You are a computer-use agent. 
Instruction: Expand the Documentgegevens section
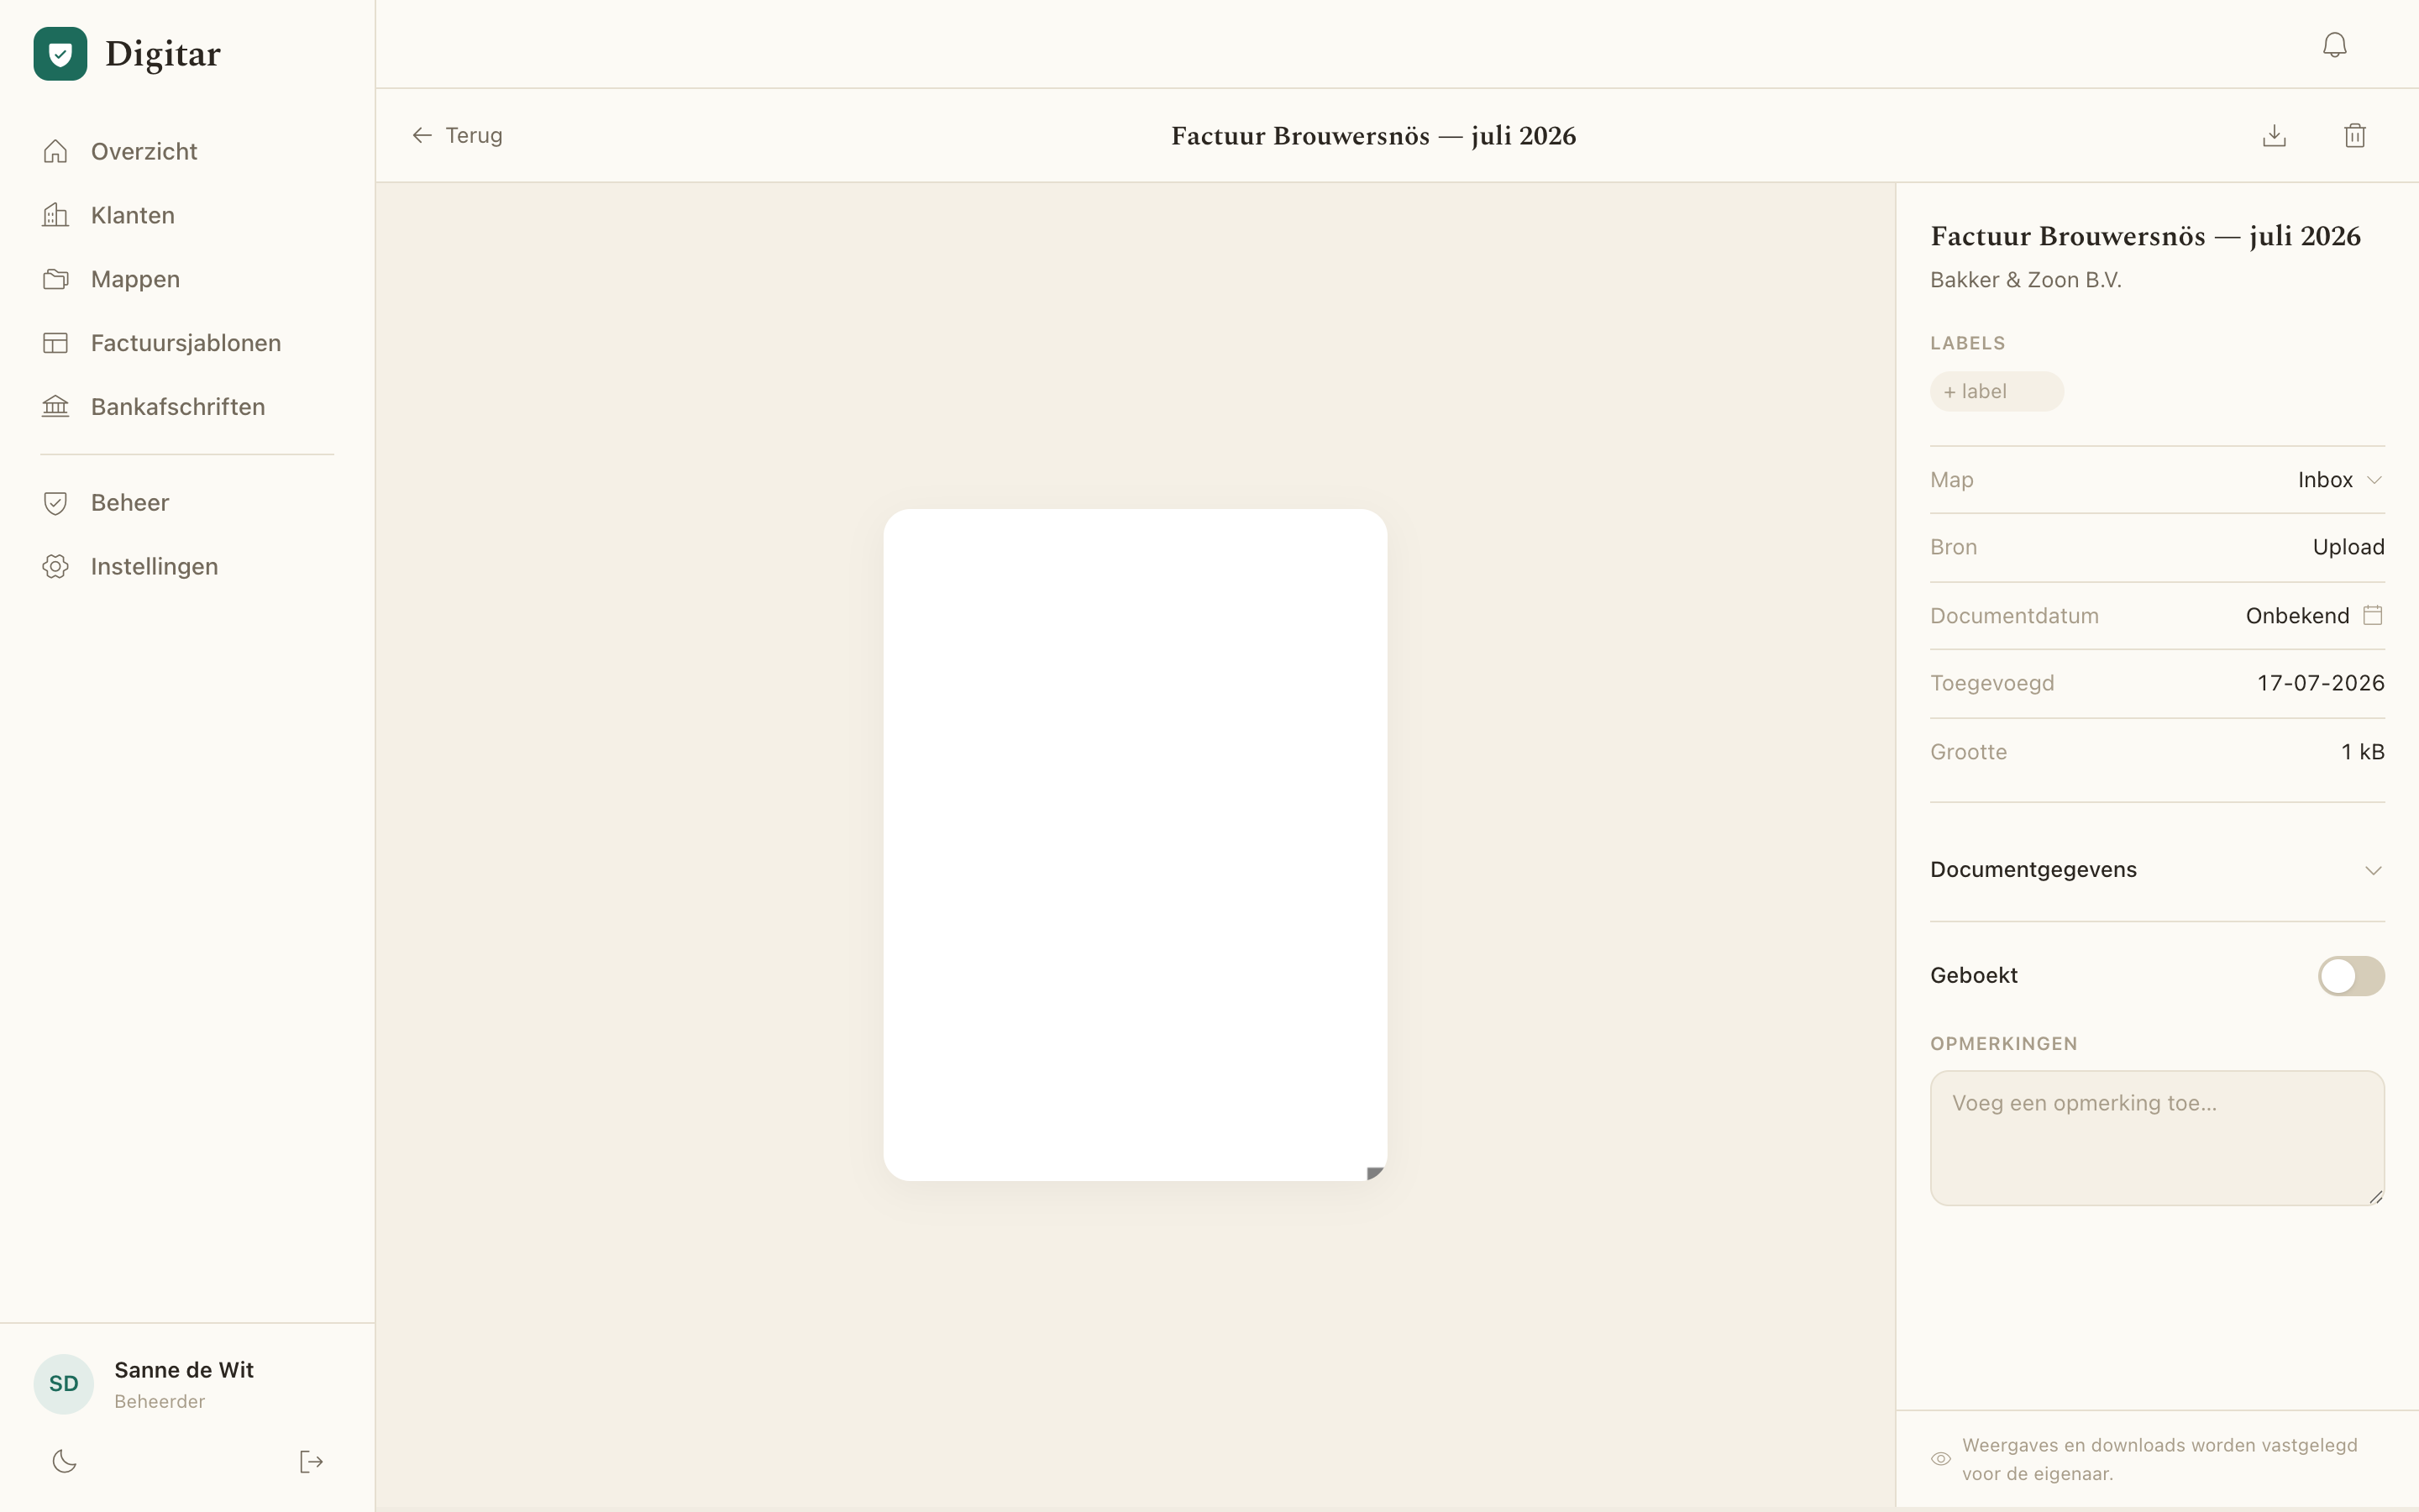(x=2157, y=869)
